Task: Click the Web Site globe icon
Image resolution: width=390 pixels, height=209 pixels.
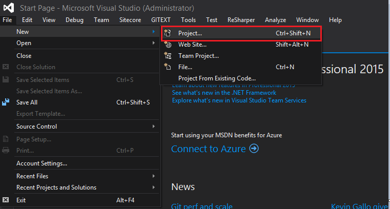Action: click(x=168, y=45)
